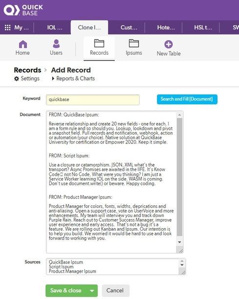Open the apps grid icon
239x299 pixels.
(x=8, y=28)
